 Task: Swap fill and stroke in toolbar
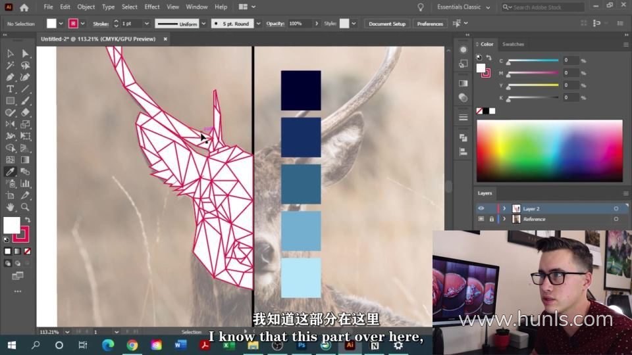(28, 220)
